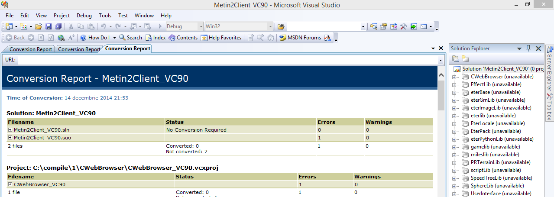Open the Window menu
554x197 pixels.
[x=144, y=15]
